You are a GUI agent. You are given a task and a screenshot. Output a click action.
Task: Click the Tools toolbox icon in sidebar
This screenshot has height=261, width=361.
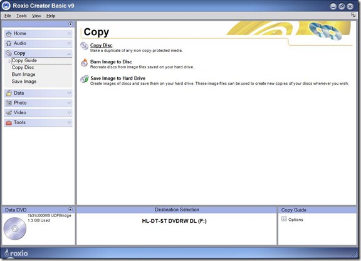[x=9, y=123]
